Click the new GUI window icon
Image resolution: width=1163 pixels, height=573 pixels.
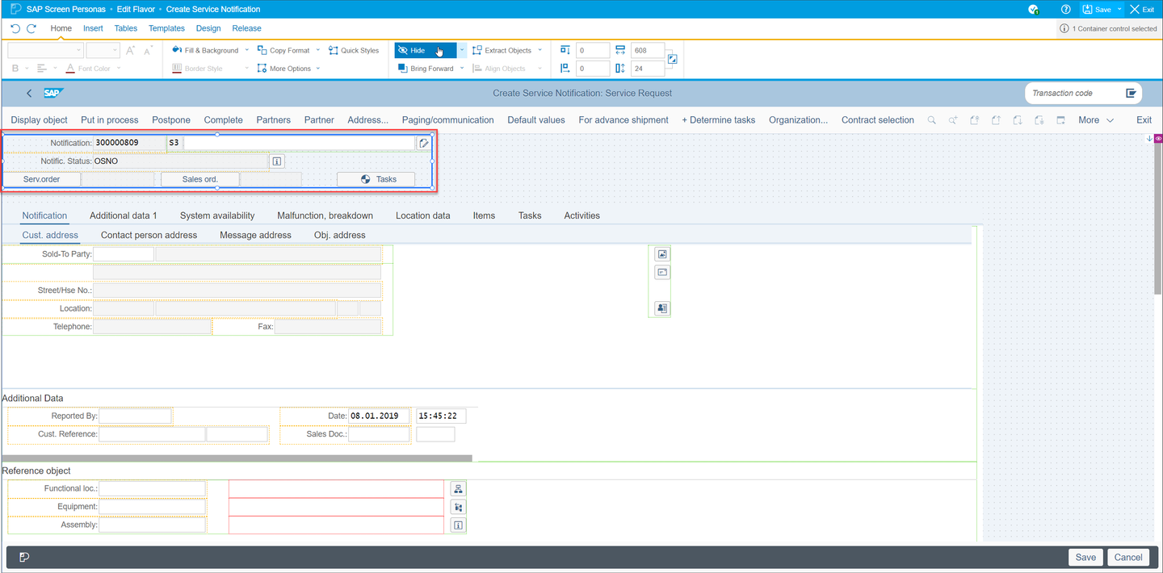tap(1061, 119)
